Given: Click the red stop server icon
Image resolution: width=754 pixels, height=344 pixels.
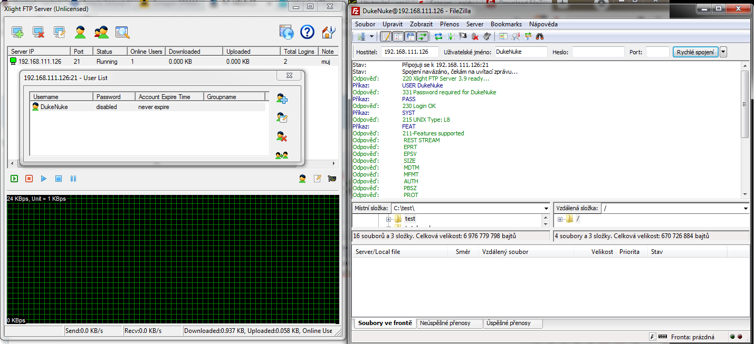Looking at the screenshot, I should (29, 179).
